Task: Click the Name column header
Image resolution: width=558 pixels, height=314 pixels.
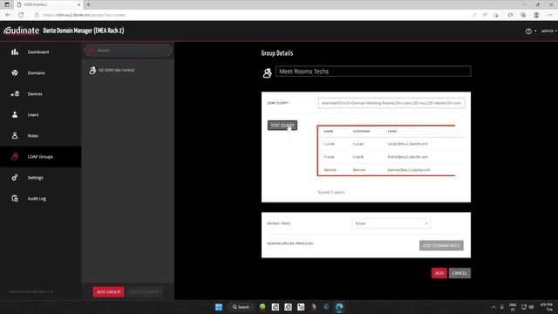Action: 329,132
